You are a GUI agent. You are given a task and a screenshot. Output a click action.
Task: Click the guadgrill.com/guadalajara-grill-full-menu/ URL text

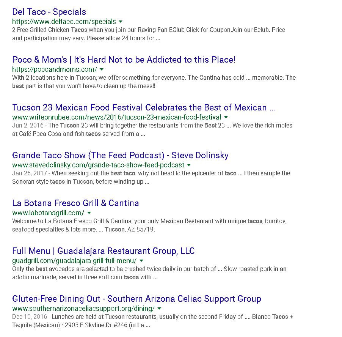point(74,261)
